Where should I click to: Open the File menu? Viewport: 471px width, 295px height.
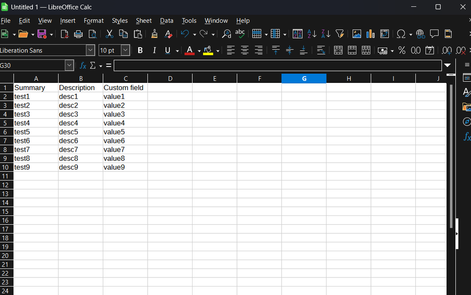[x=6, y=21]
